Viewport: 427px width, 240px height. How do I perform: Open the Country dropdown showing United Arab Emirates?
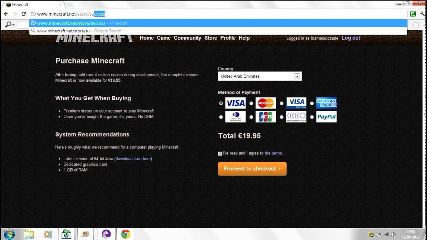(260, 76)
